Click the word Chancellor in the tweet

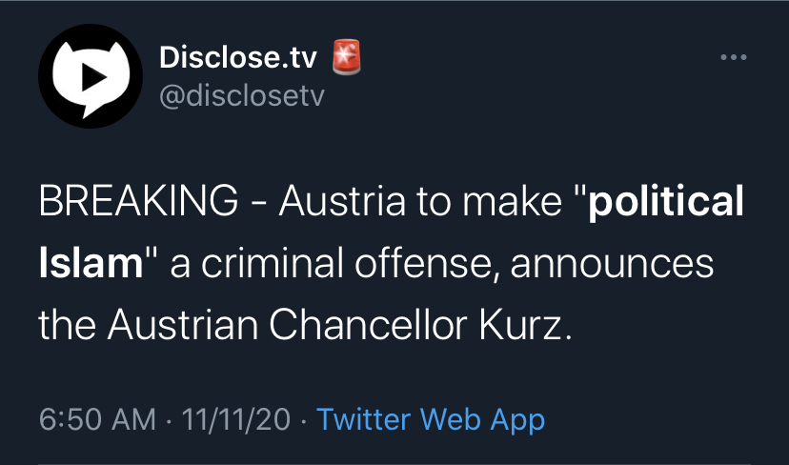pyautogui.click(x=377, y=326)
